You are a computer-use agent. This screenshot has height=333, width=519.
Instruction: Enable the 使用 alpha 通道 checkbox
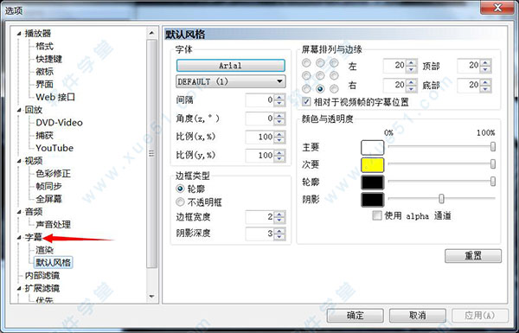coord(377,215)
